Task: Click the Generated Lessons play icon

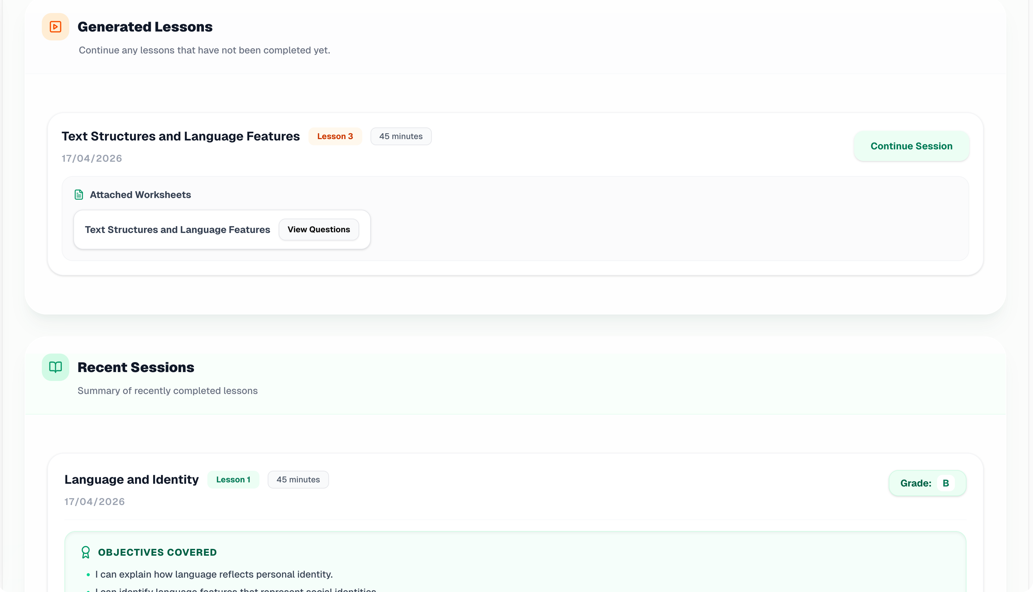Action: click(x=55, y=27)
